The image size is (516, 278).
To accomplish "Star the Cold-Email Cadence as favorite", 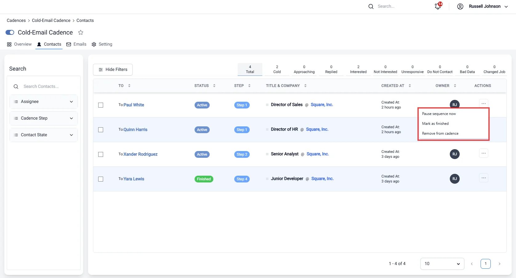I will click(x=81, y=32).
